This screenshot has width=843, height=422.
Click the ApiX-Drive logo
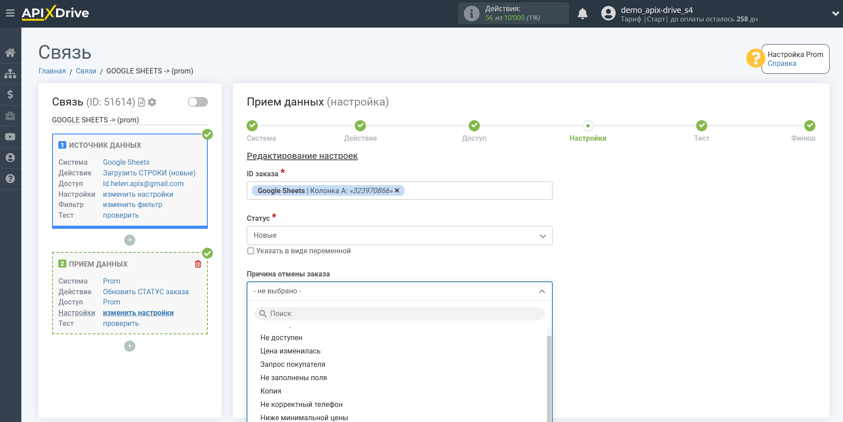click(55, 13)
